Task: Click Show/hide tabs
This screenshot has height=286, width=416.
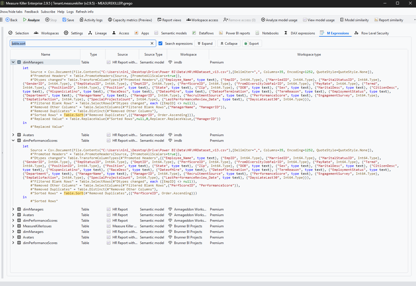Action: (11, 12)
